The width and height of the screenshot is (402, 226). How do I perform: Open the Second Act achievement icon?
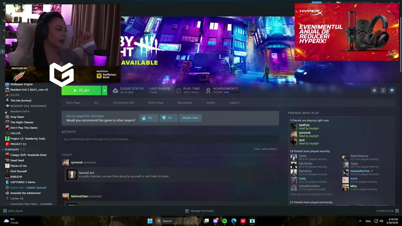coord(72,175)
